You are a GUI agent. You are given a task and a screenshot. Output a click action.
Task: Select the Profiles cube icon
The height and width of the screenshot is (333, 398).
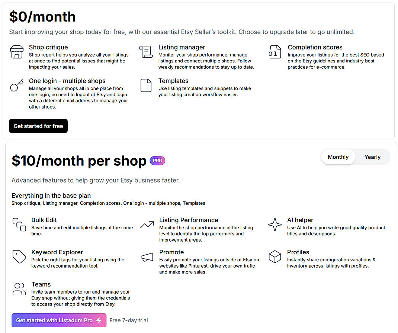click(x=275, y=256)
